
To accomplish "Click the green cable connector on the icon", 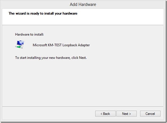I will click(x=19, y=47).
